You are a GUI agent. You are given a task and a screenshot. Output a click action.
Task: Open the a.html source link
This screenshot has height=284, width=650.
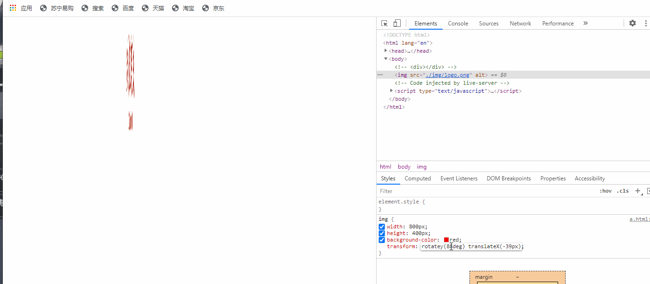pyautogui.click(x=640, y=219)
